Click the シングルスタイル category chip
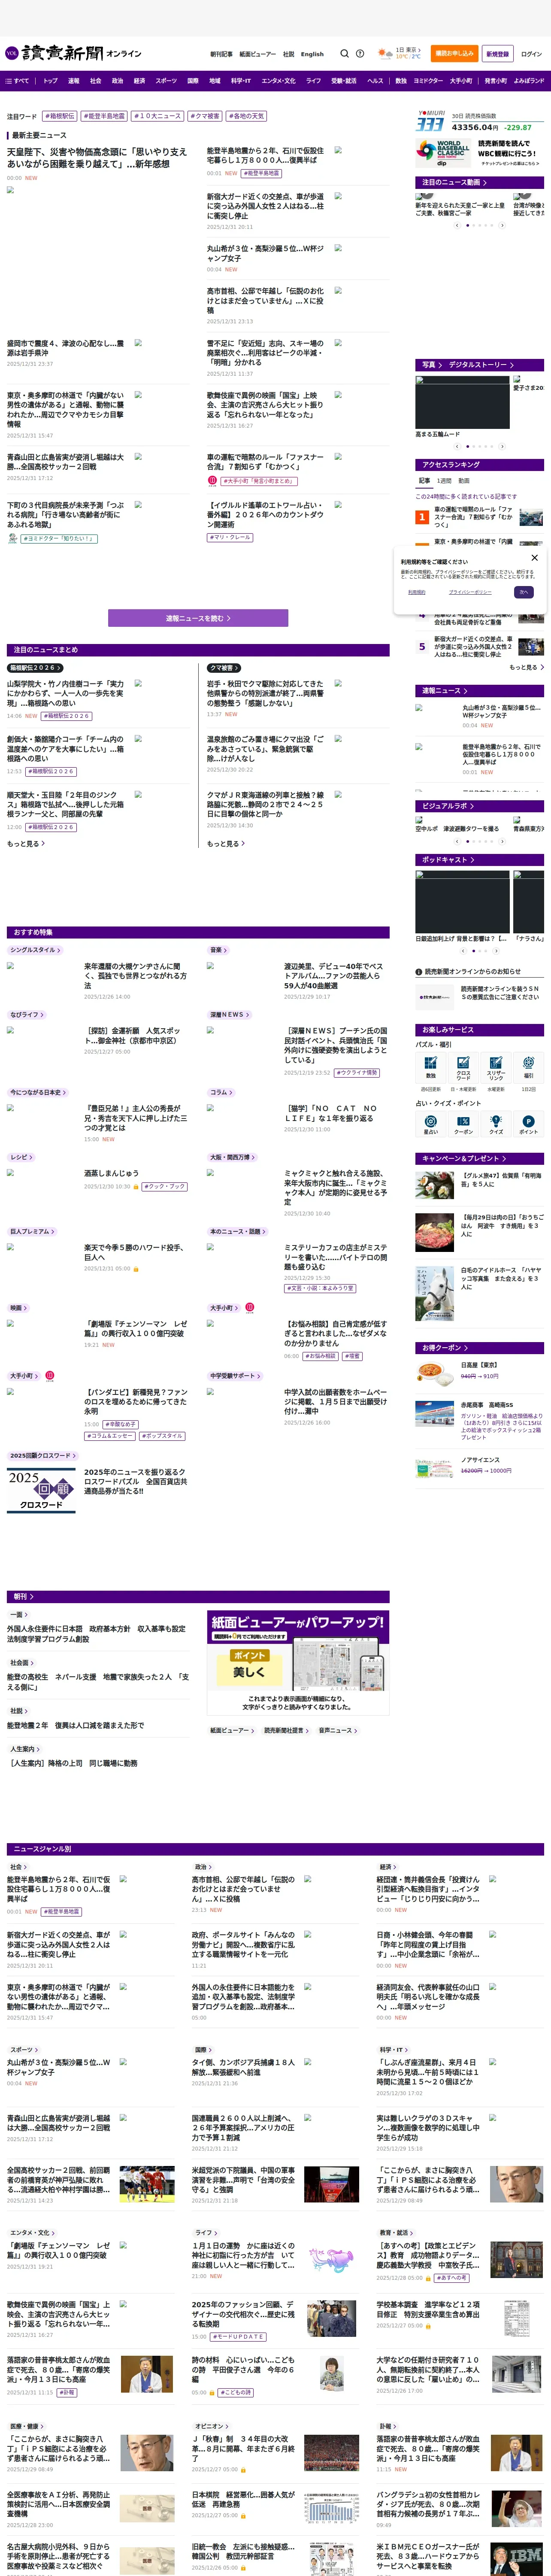The width and height of the screenshot is (551, 2576). click(35, 950)
